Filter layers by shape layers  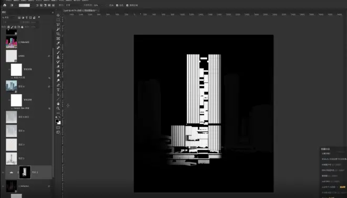(x=30, y=17)
